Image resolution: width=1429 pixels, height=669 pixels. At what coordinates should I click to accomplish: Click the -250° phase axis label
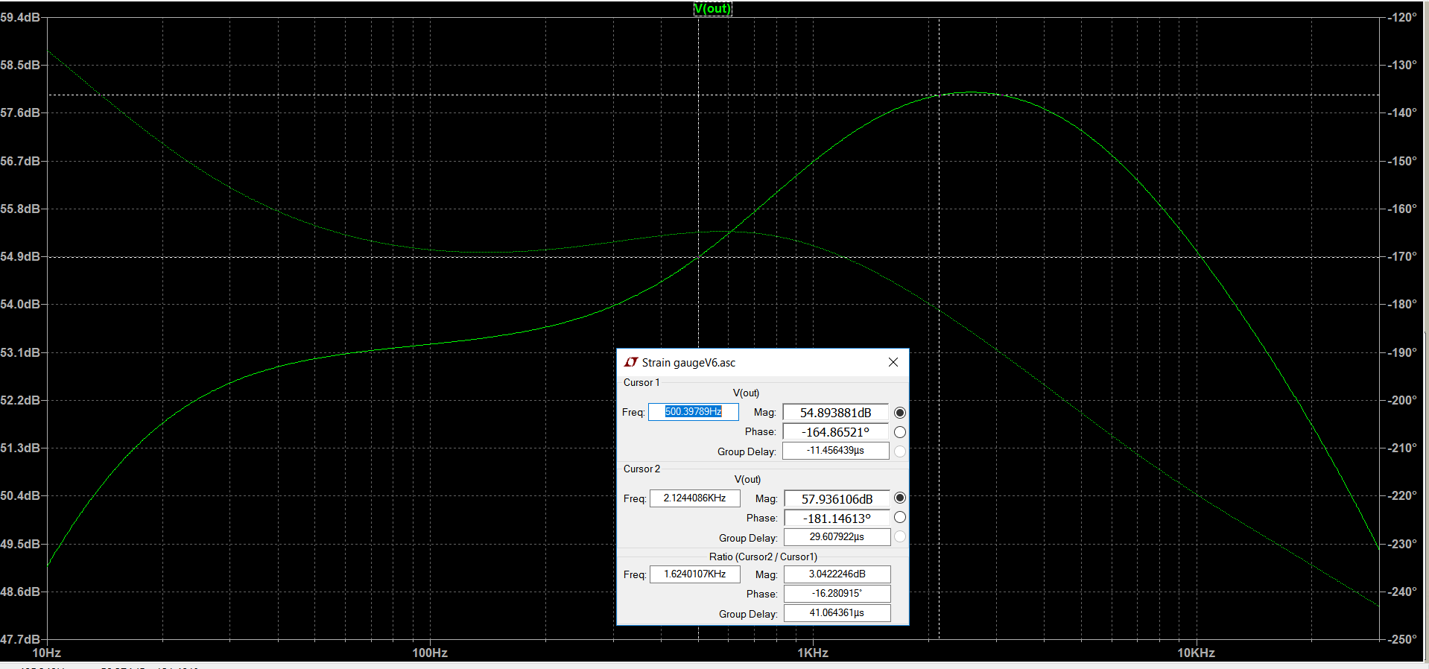coord(1402,640)
